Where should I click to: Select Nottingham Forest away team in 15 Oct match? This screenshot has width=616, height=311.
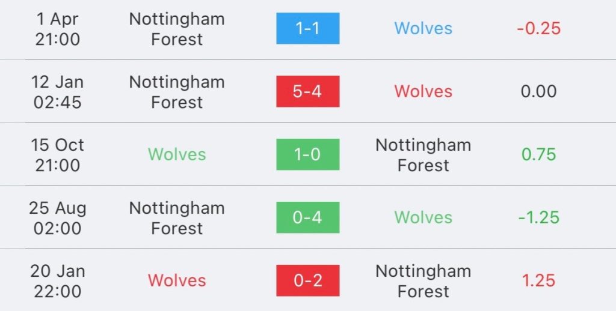(x=423, y=155)
